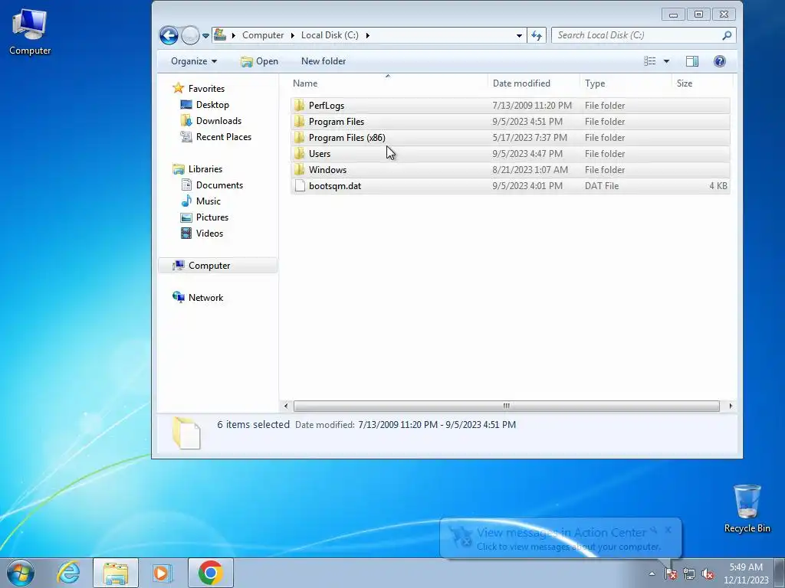Launch Windows Media Player from taskbar
The image size is (785, 588).
[163, 573]
